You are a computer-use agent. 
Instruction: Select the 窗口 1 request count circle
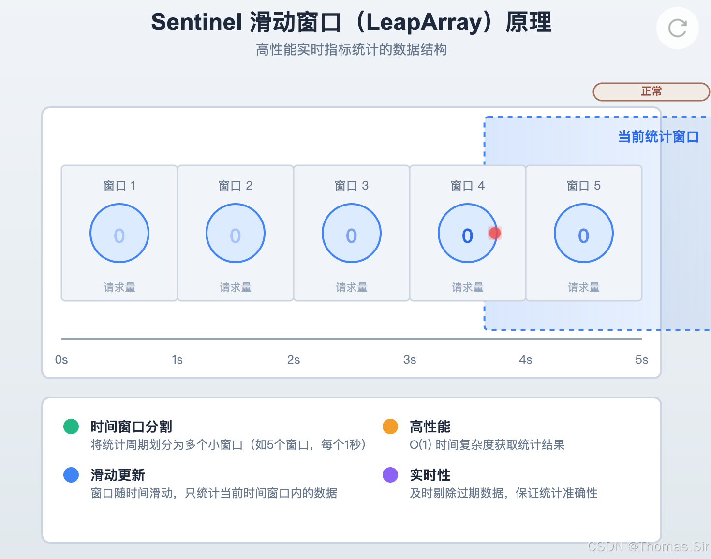[x=119, y=233]
